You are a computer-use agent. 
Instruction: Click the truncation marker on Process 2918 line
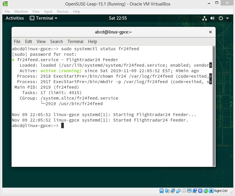pyautogui.click(x=210, y=76)
